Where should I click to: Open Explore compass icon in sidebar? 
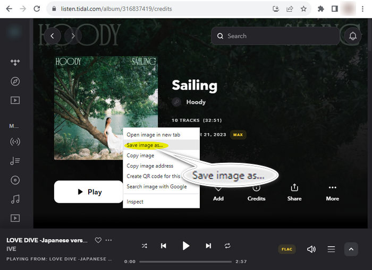pos(15,82)
